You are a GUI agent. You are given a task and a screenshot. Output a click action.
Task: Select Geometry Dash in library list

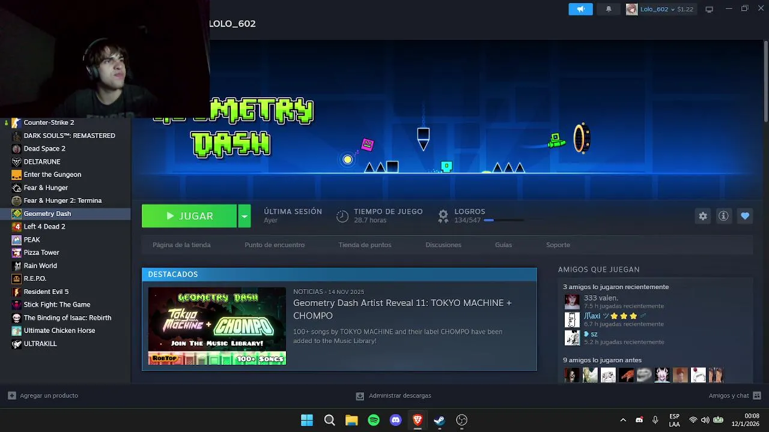click(65, 214)
